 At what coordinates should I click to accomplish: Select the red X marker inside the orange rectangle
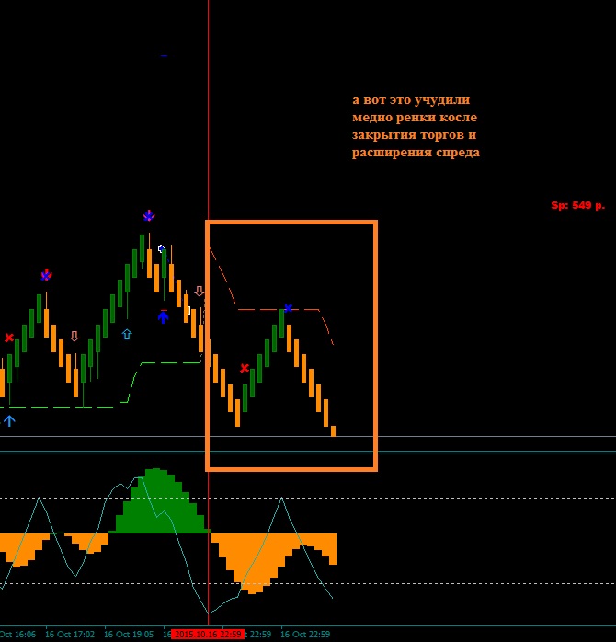pyautogui.click(x=245, y=368)
